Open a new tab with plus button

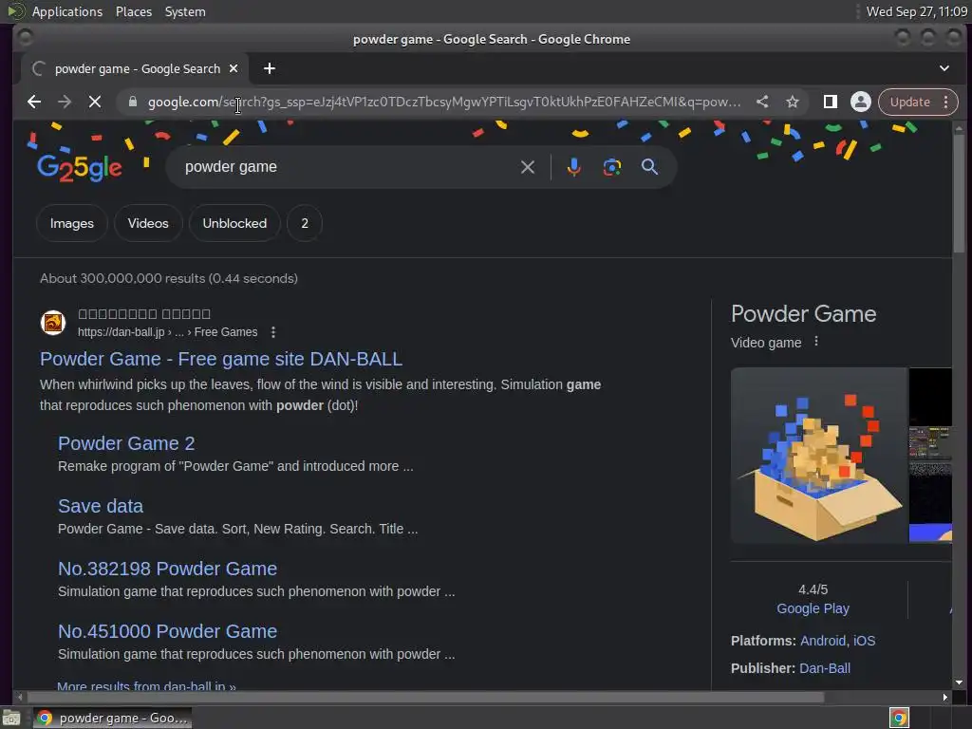click(269, 68)
